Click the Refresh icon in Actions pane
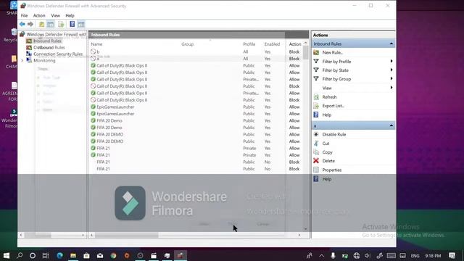 pos(316,96)
